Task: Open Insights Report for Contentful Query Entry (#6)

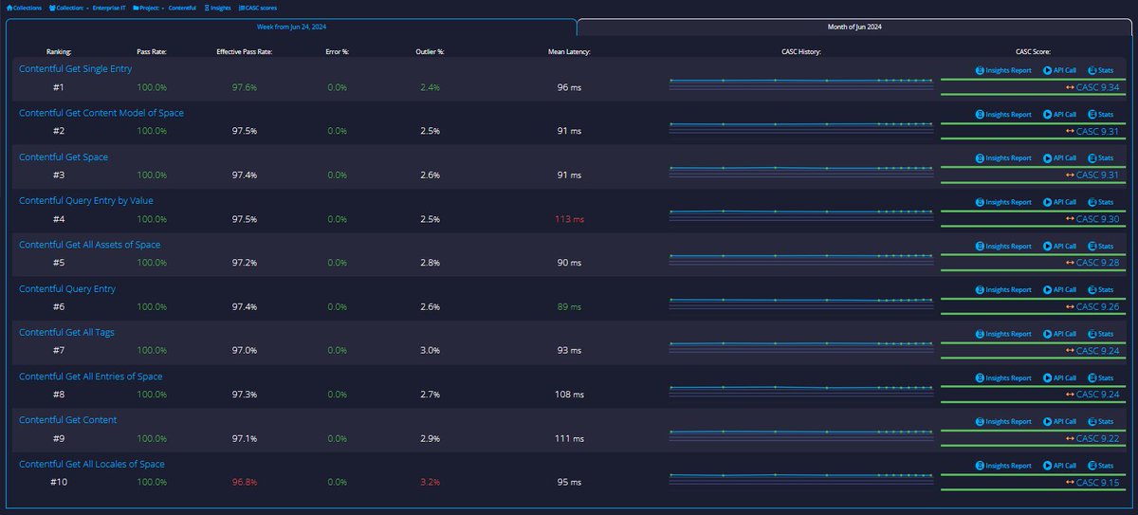Action: pyautogui.click(x=1003, y=289)
